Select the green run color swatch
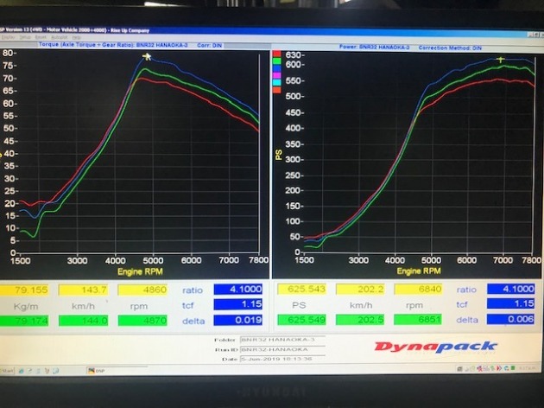 coord(275,63)
